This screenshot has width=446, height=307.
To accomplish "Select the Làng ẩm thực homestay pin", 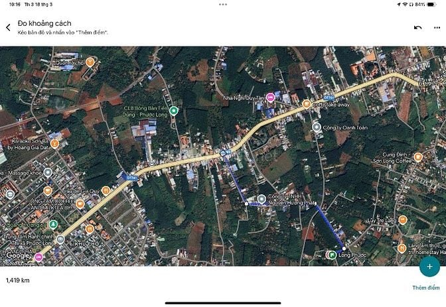I will click(x=402, y=249).
